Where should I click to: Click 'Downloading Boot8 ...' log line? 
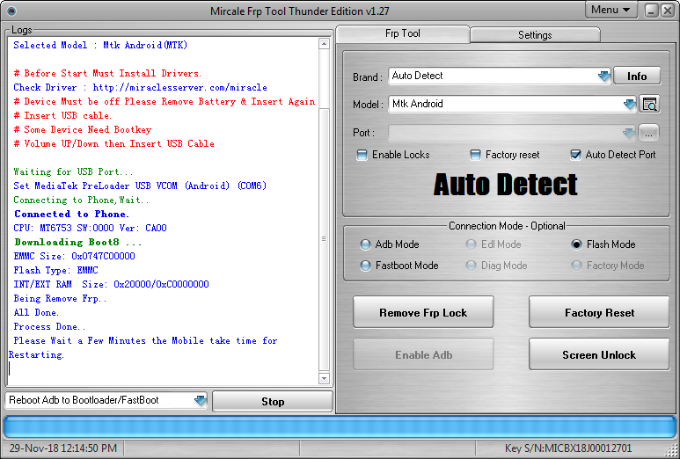click(x=77, y=243)
